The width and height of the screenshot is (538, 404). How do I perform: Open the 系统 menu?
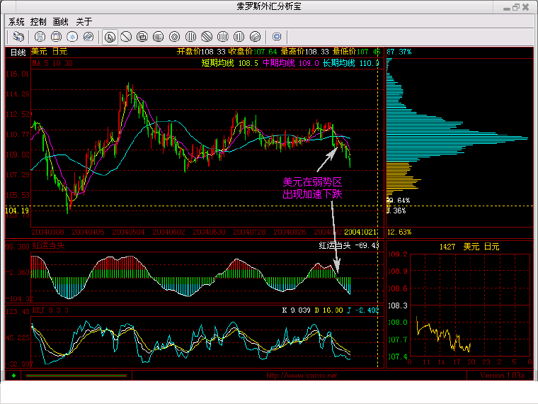coord(16,21)
